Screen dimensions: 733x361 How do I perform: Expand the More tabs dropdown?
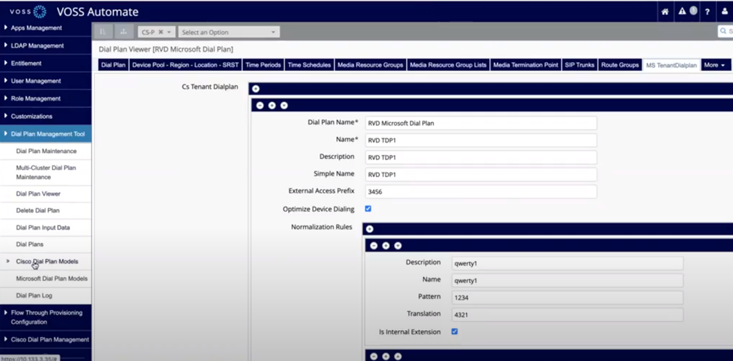tap(714, 65)
